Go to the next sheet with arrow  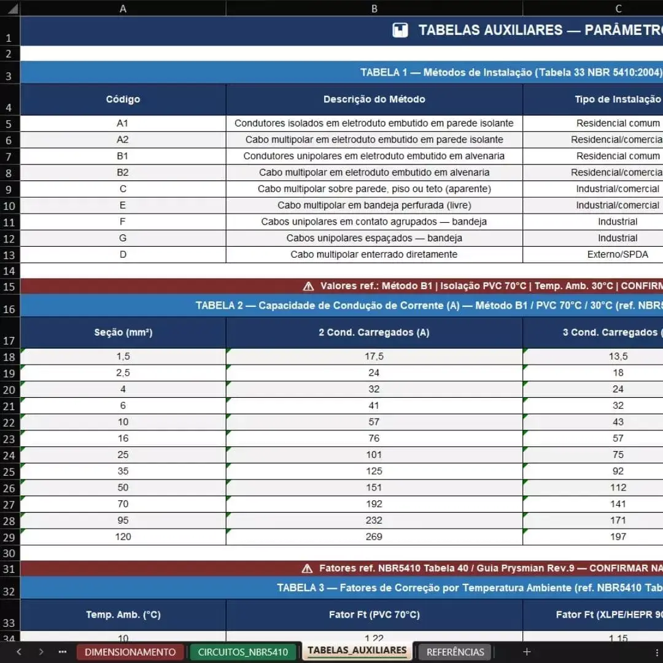pyautogui.click(x=41, y=651)
